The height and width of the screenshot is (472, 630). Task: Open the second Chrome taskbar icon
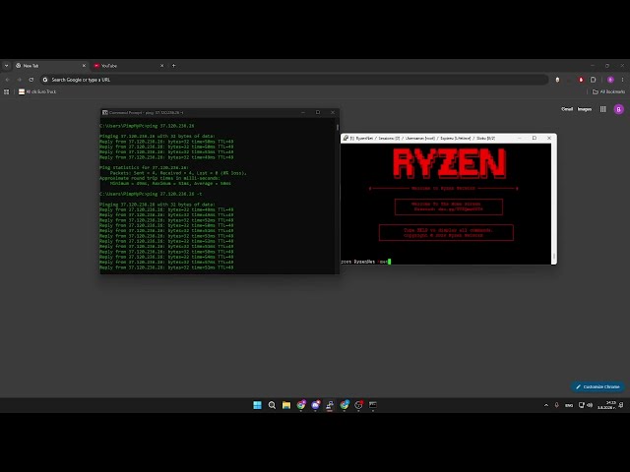click(344, 405)
